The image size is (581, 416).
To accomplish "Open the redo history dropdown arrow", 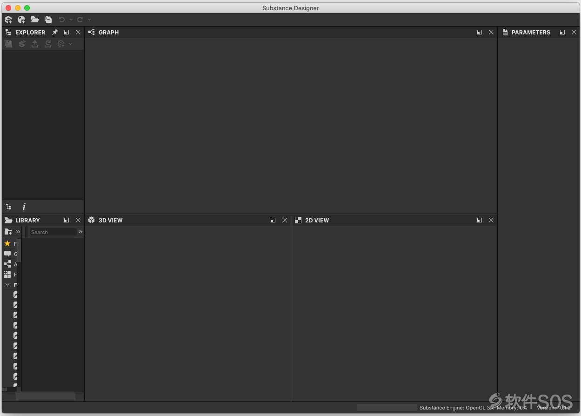I will 89,20.
